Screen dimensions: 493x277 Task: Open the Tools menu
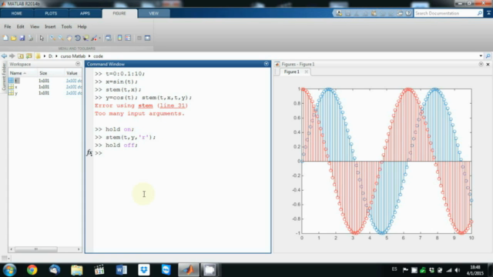[x=67, y=27]
